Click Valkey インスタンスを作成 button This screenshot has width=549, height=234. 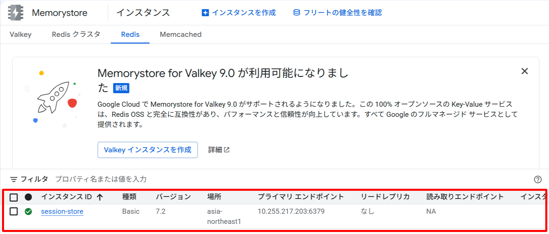(x=148, y=150)
